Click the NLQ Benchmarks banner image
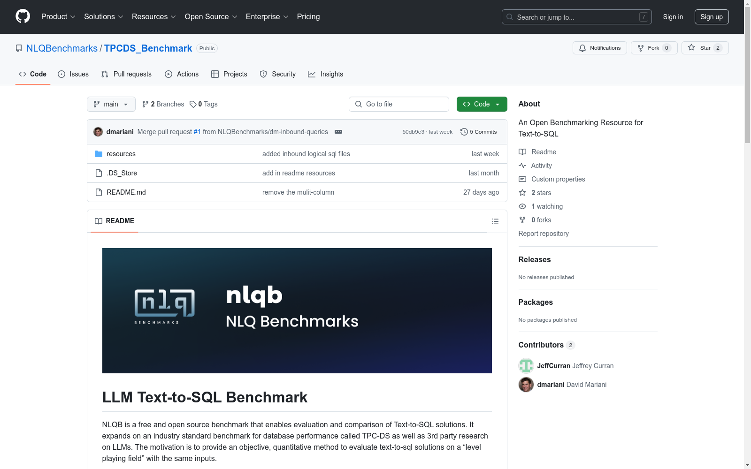751x469 pixels. point(297,310)
